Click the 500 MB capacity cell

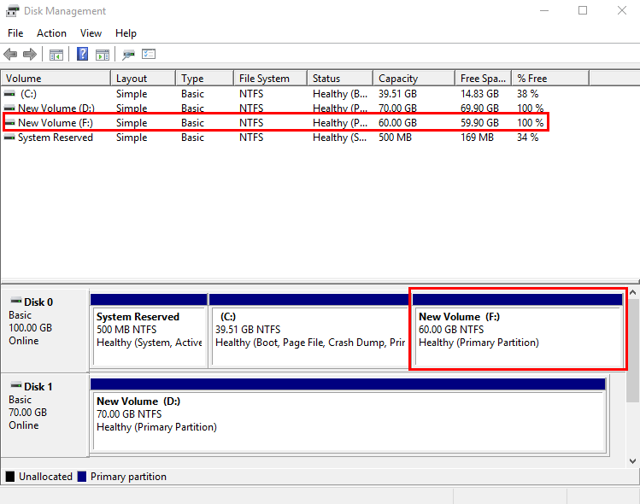click(x=395, y=138)
